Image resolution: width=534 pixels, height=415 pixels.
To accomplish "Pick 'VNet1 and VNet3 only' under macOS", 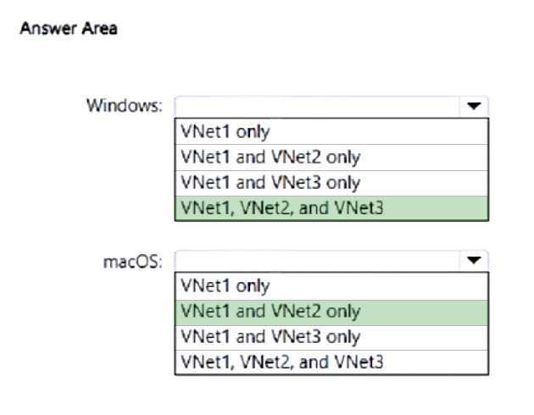I will [x=331, y=336].
